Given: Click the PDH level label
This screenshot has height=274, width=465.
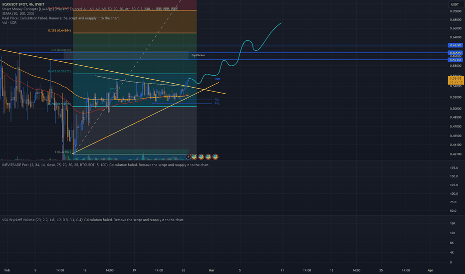Looking at the screenshot, I should [218, 79].
